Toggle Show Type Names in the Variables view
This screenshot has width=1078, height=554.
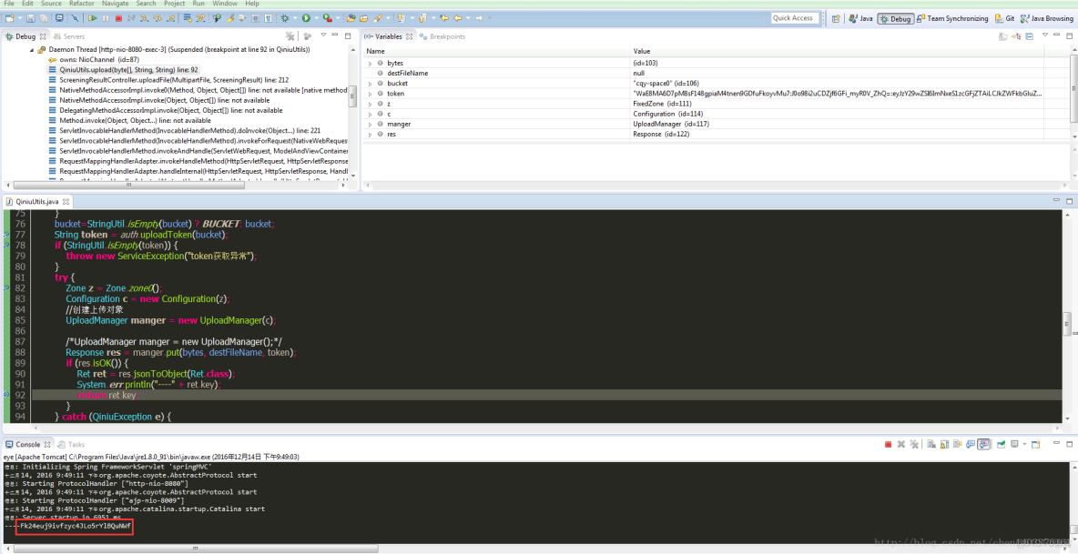pyautogui.click(x=1002, y=36)
